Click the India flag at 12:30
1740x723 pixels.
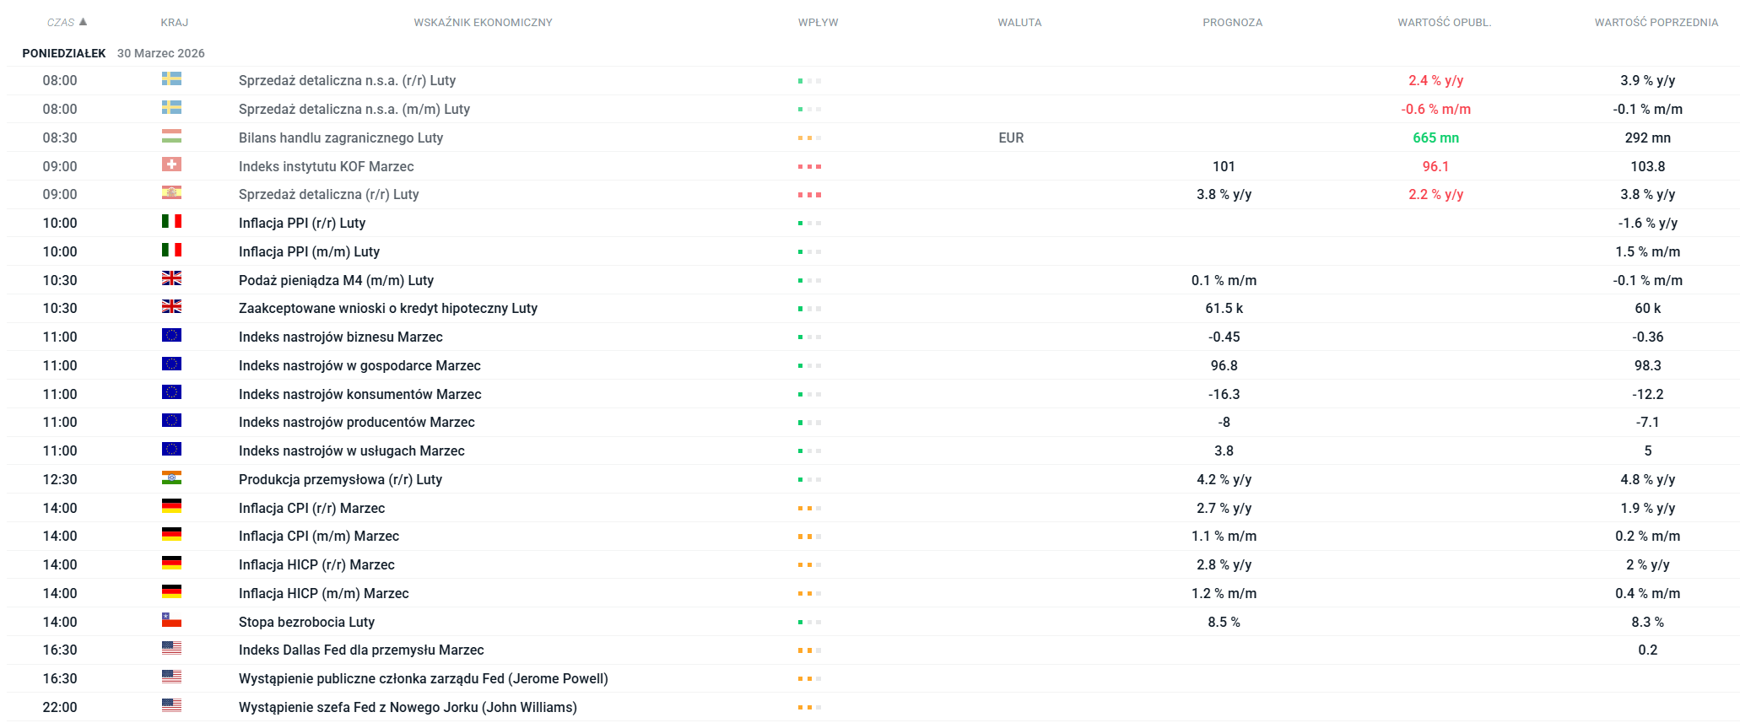click(x=171, y=478)
